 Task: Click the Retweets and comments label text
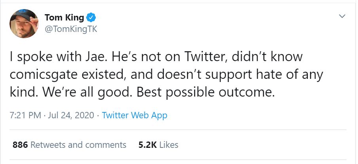pos(78,145)
